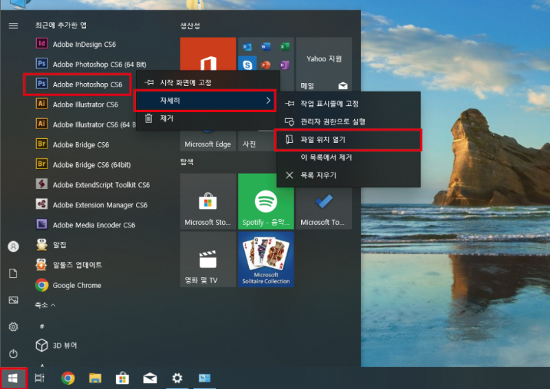Open Chrome from the taskbar

point(67,378)
